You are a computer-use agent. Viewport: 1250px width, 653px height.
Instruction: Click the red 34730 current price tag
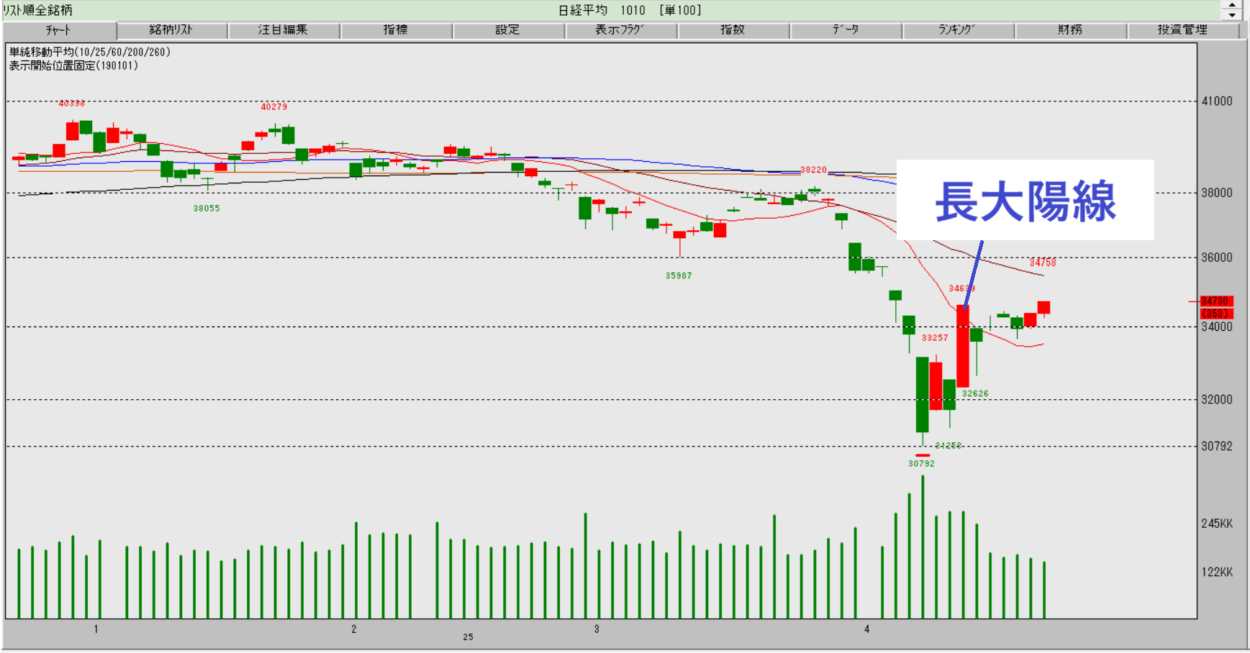(x=1216, y=301)
